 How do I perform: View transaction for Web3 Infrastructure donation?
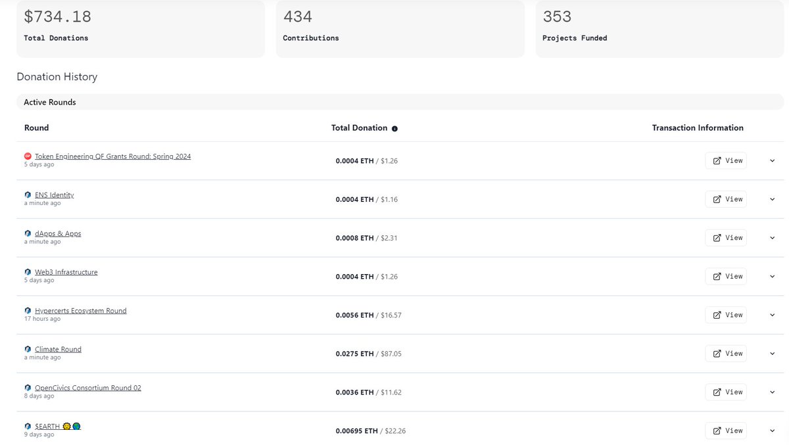[x=726, y=276]
